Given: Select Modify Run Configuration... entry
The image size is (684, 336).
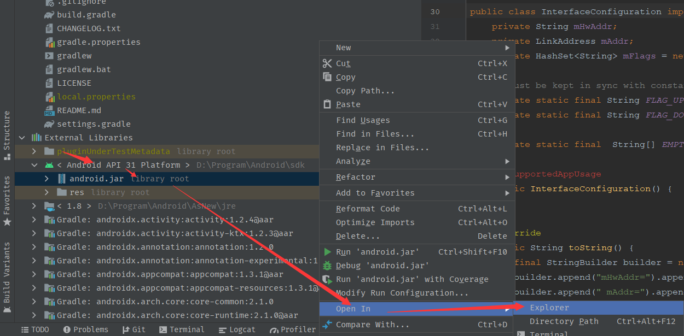Looking at the screenshot, I should (x=416, y=293).
